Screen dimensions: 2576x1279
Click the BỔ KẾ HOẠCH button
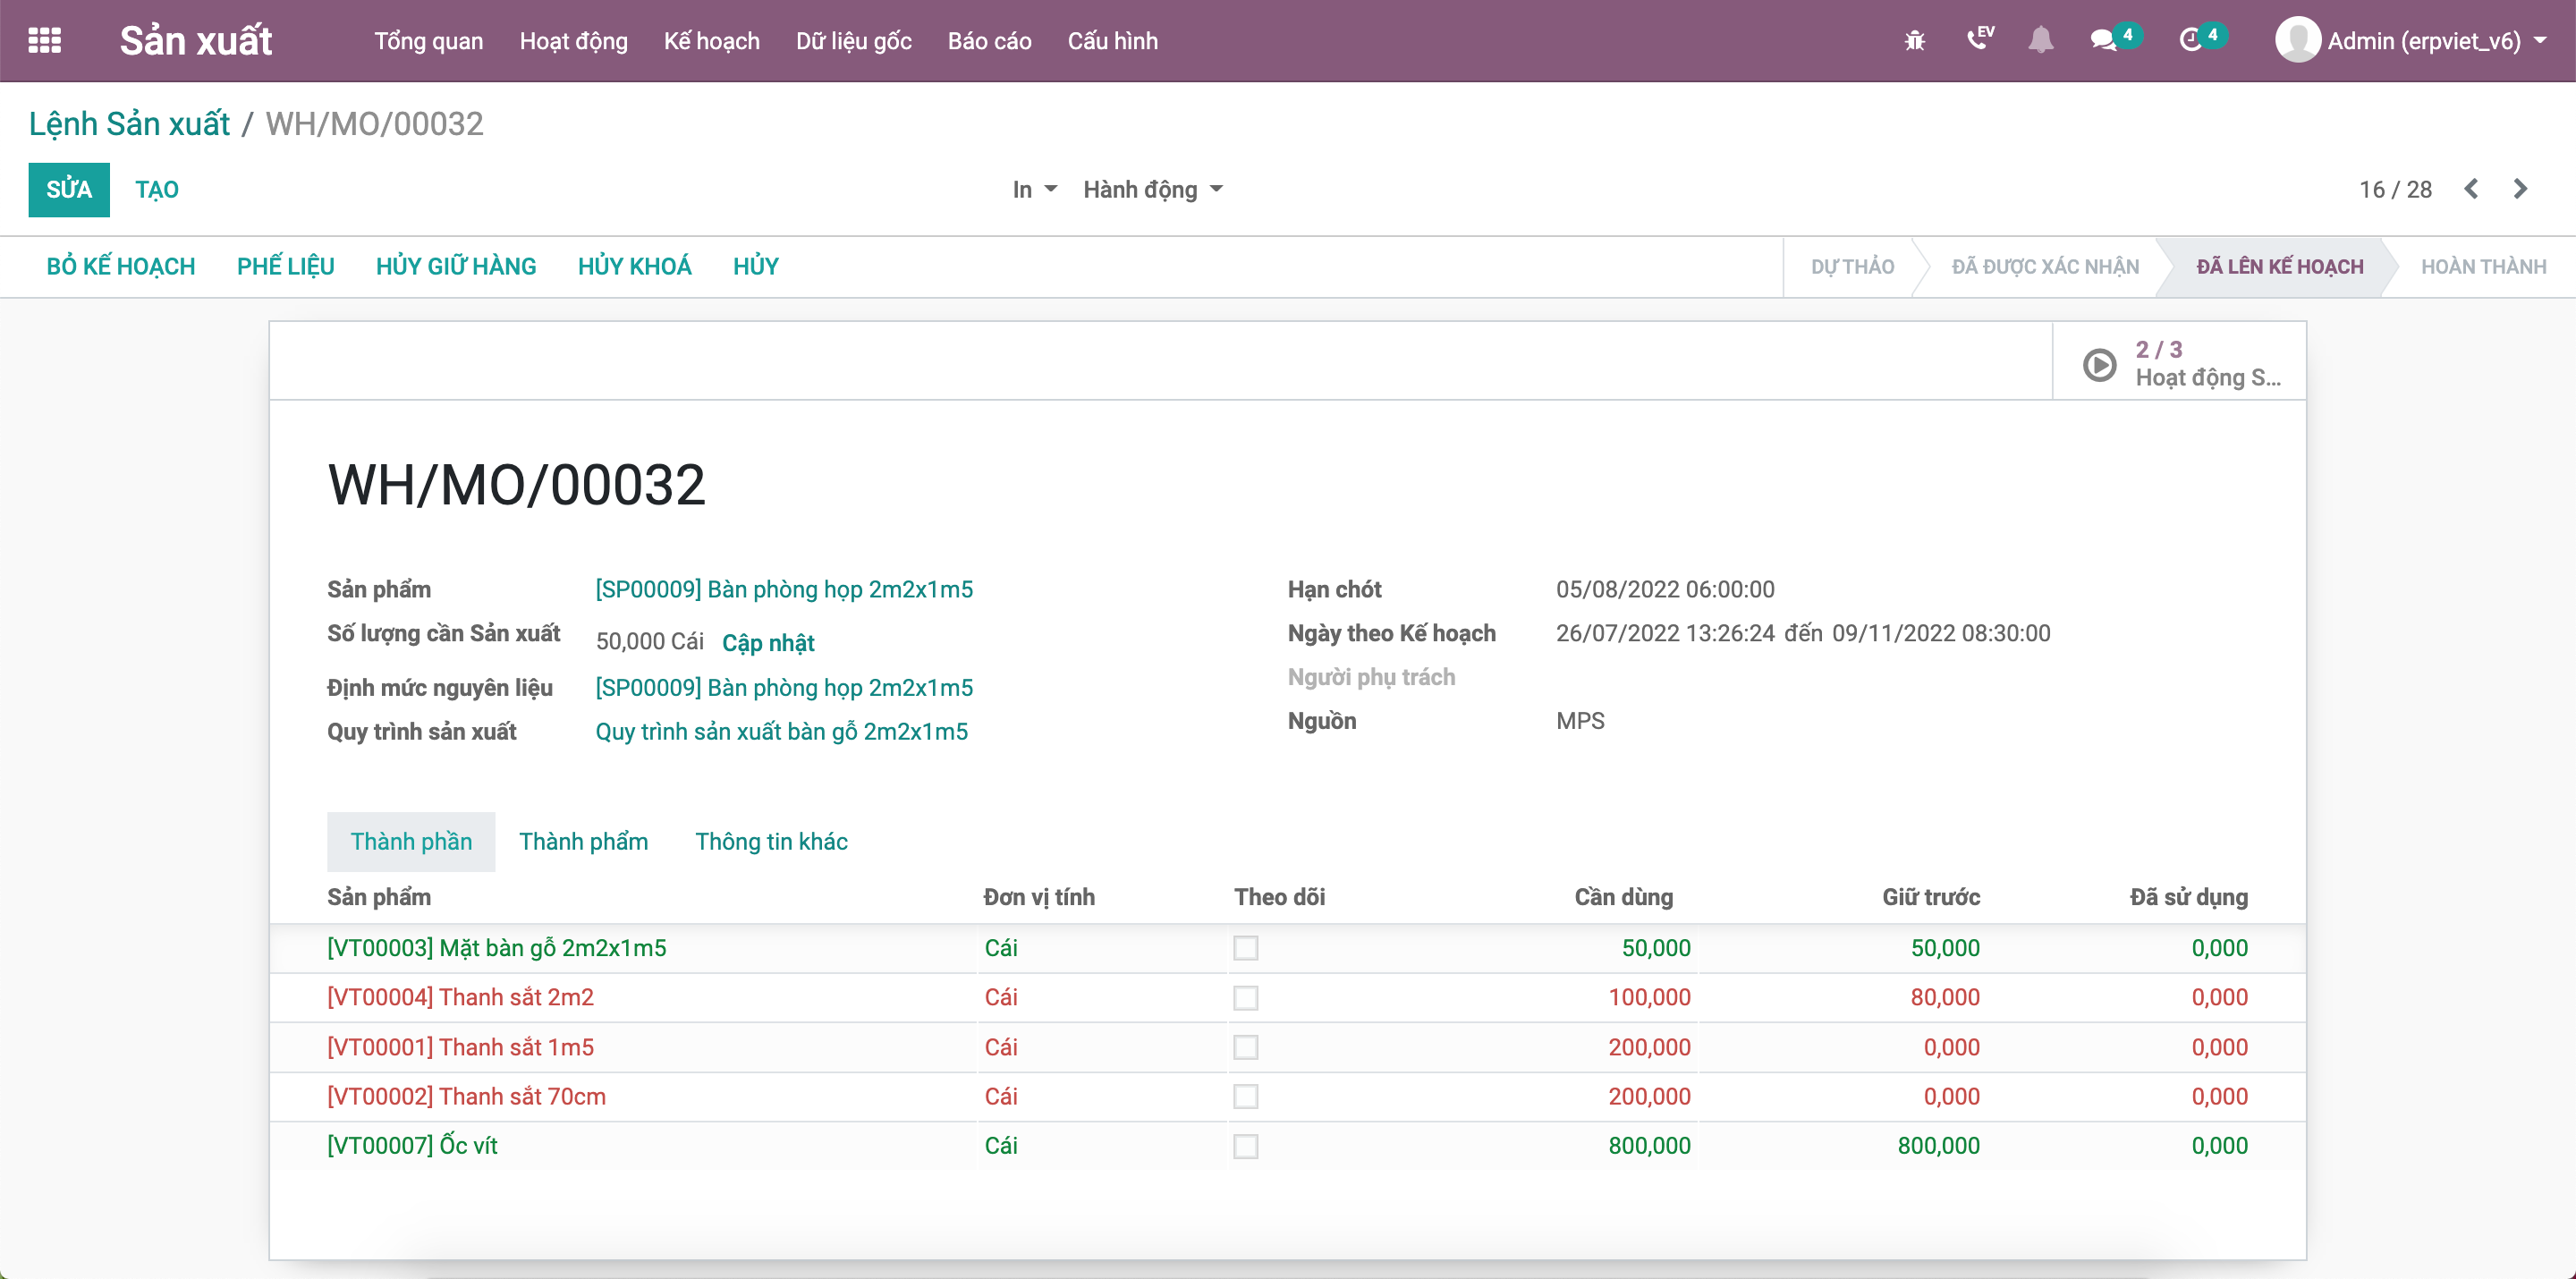click(x=122, y=266)
